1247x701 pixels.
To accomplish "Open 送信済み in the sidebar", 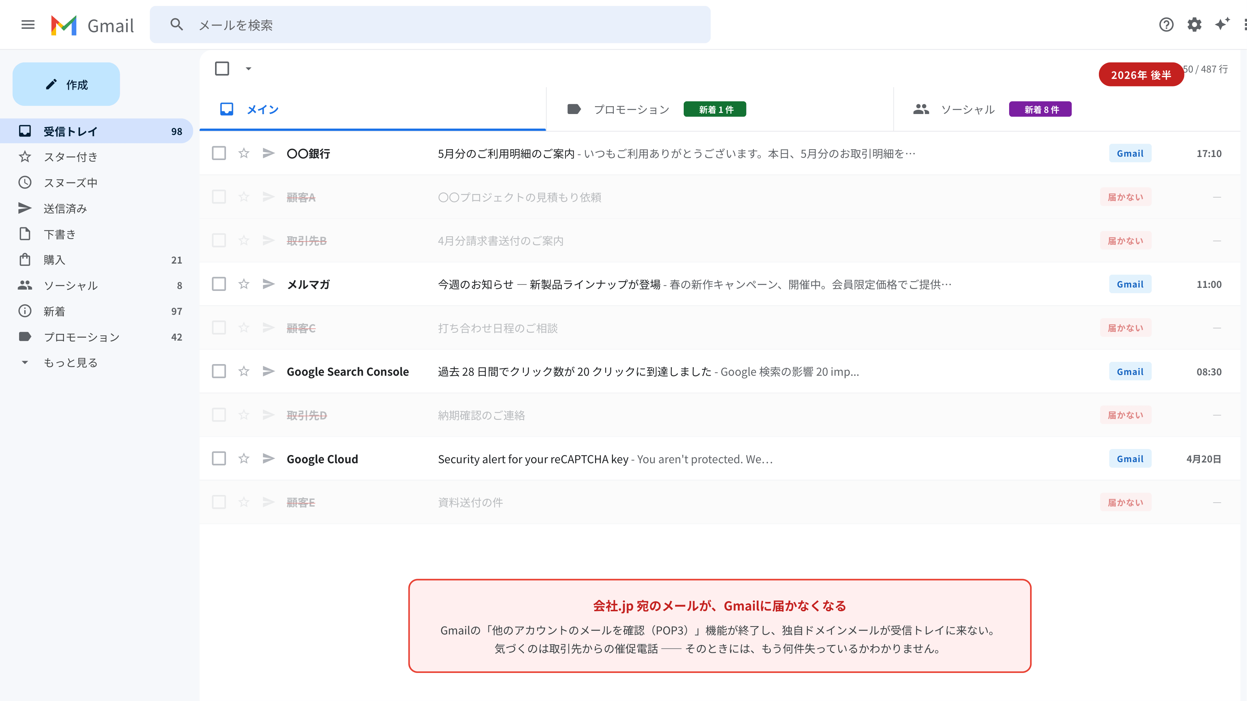I will [x=97, y=208].
